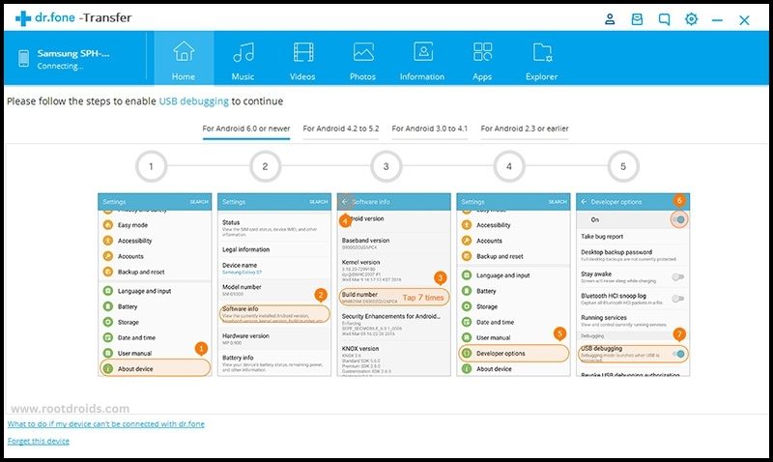The image size is (773, 462).
Task: Open the Apps section
Action: (482, 58)
